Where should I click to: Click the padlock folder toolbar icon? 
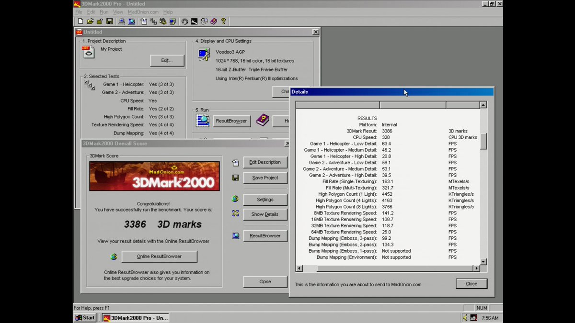(x=100, y=22)
